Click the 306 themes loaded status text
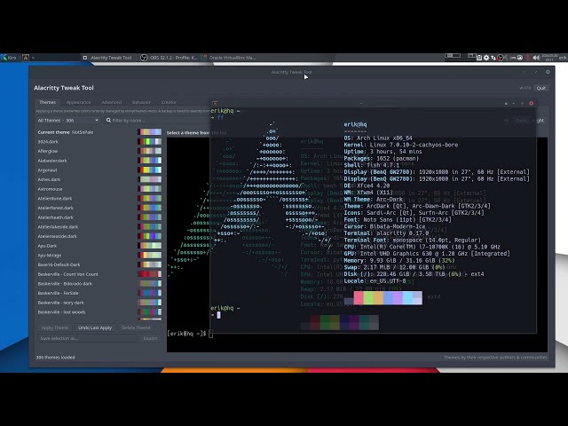This screenshot has height=426, width=568. pos(55,358)
